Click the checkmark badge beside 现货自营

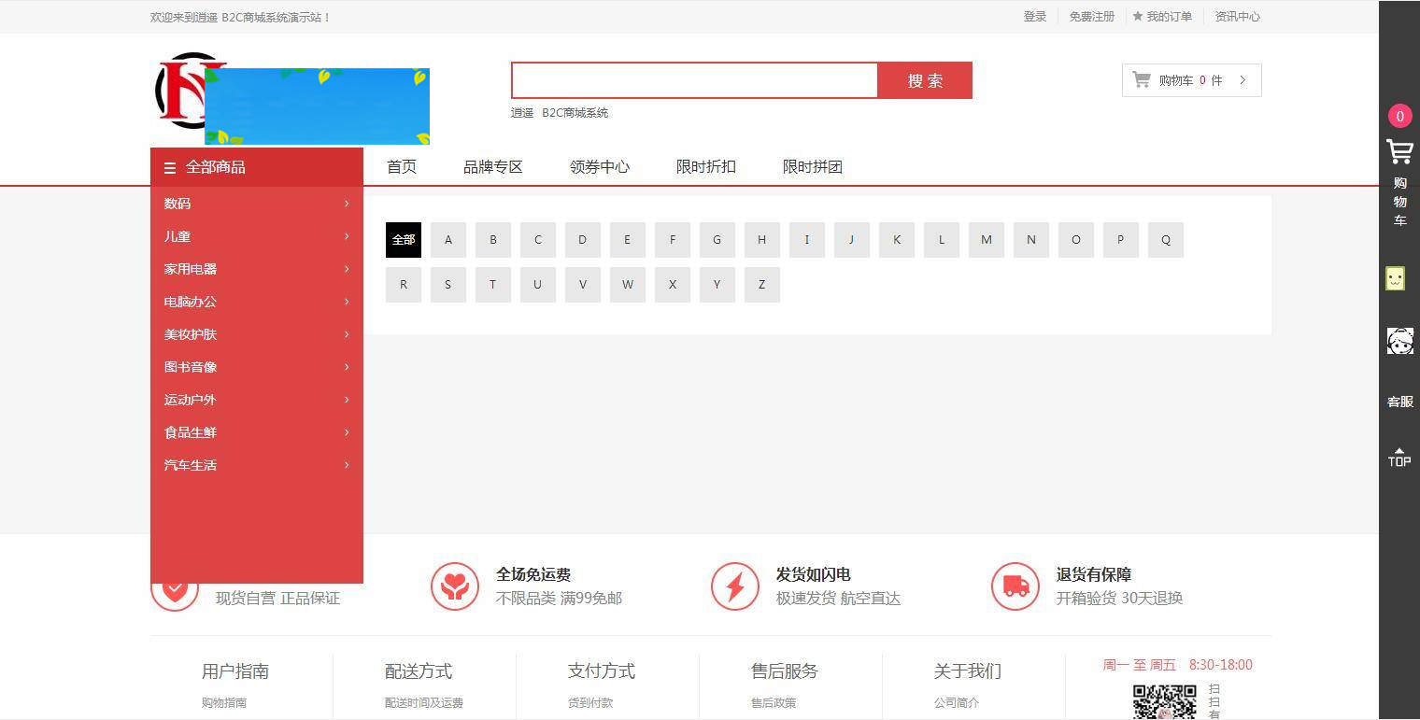tap(174, 587)
